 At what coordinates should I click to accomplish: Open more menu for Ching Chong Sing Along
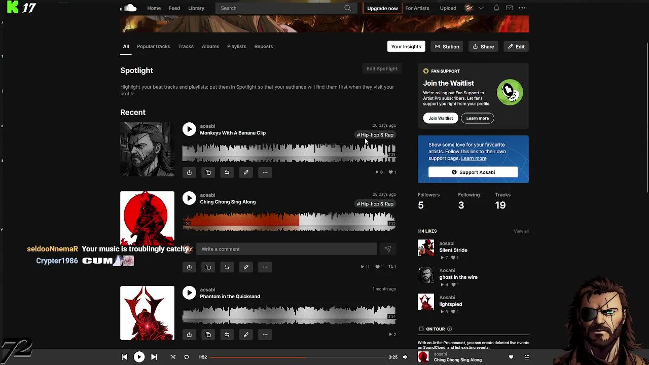click(265, 267)
